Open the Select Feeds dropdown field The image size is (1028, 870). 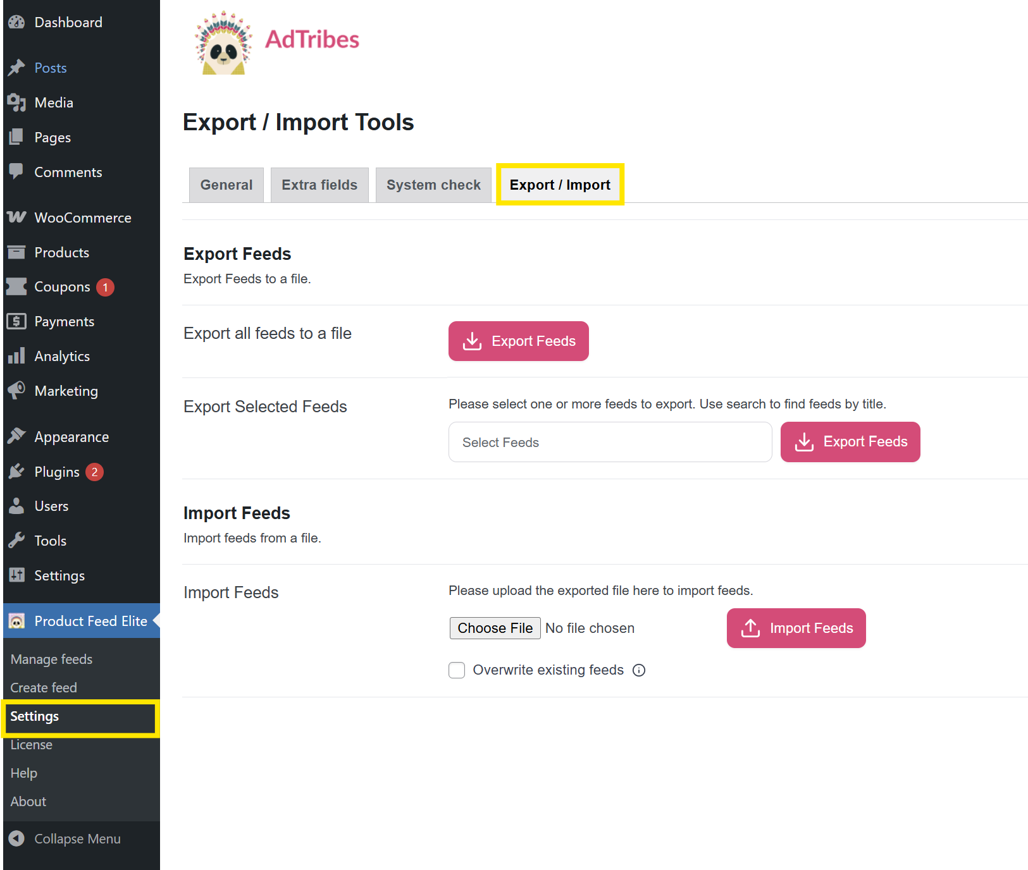(610, 442)
